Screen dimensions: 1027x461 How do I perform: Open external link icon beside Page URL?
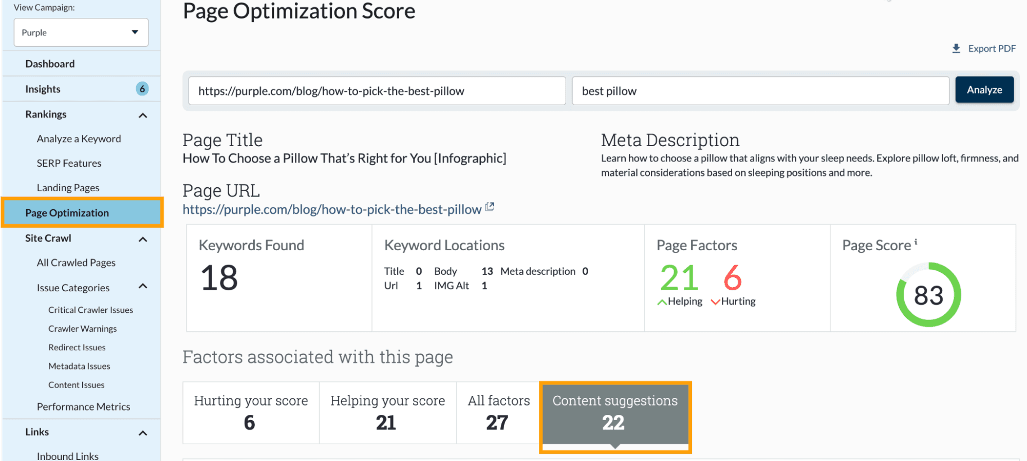(490, 207)
